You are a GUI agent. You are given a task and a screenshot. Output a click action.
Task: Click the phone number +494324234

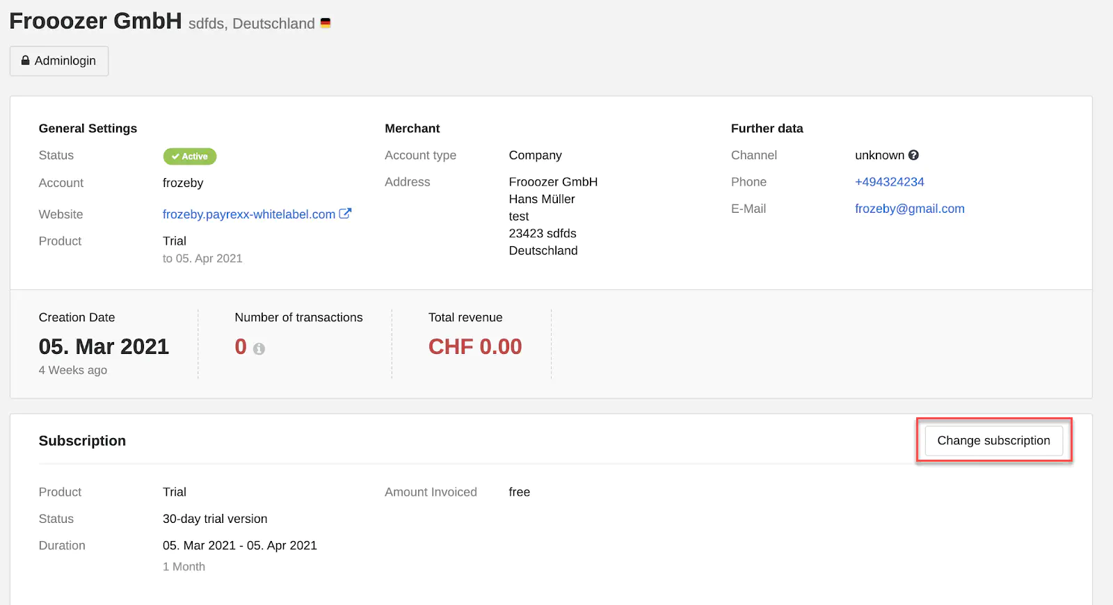(889, 181)
